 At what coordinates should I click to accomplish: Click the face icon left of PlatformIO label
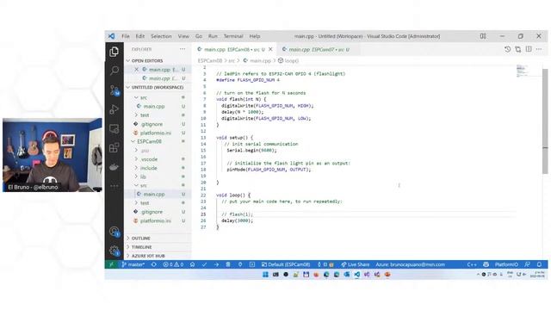pos(486,264)
